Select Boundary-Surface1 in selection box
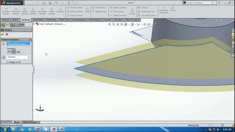 coord(18,44)
